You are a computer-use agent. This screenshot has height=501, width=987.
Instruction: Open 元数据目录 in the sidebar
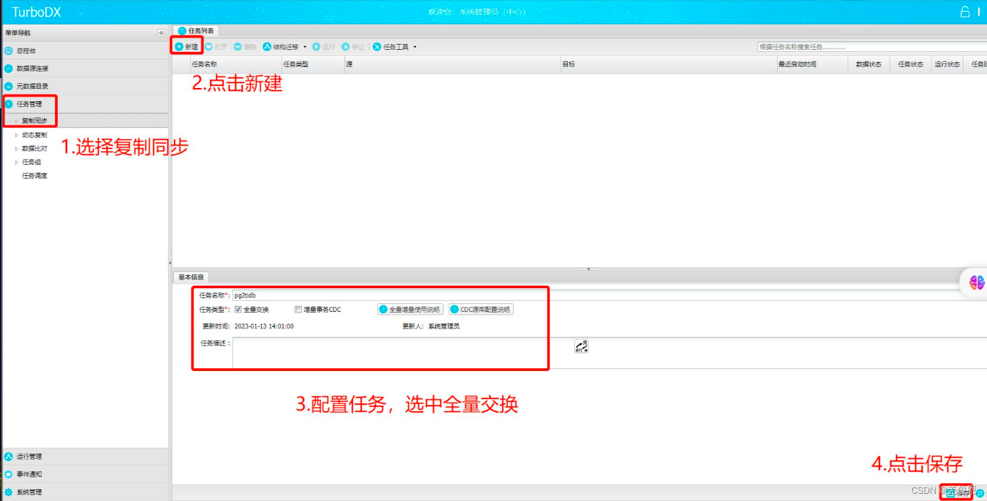point(85,86)
